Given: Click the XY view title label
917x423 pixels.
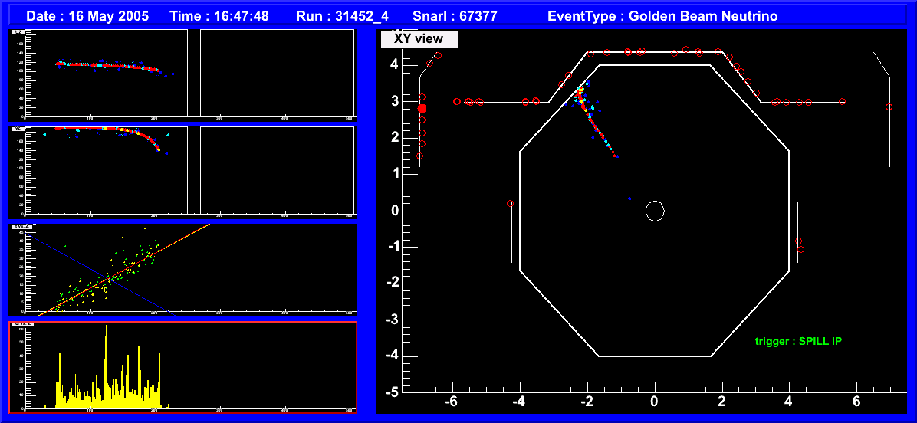Looking at the screenshot, I should coord(419,39).
